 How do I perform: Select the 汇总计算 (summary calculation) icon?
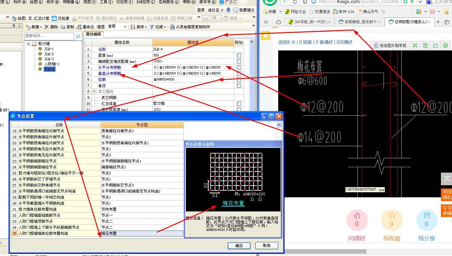[x=35, y=18]
